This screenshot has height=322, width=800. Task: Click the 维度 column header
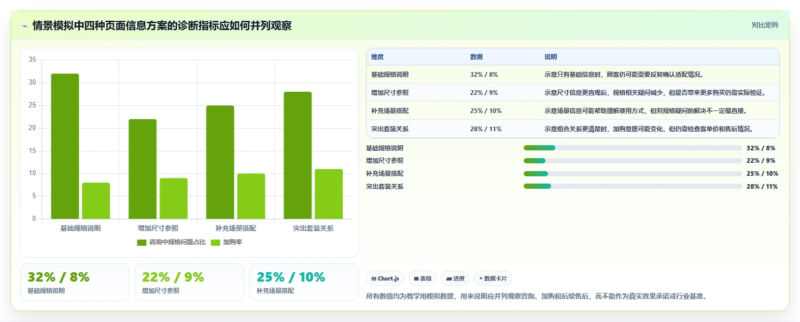[377, 57]
